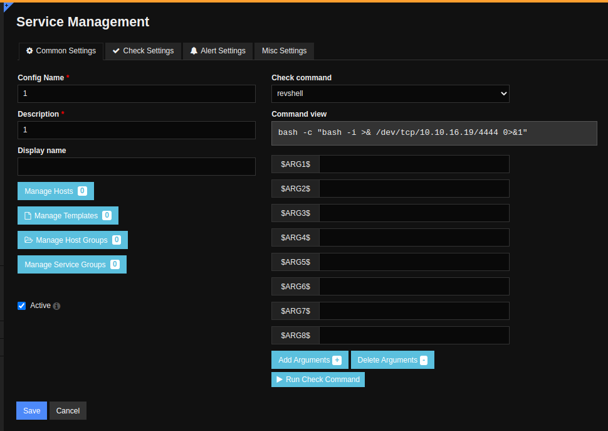
Task: Open the Check command dropdown
Action: coord(390,93)
